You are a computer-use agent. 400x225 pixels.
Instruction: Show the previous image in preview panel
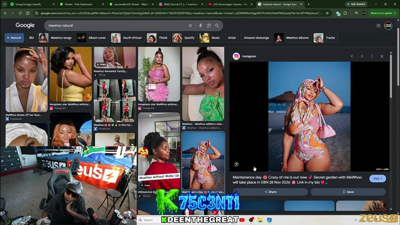coord(352,56)
